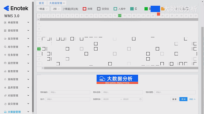
Task: Click the 对接管理 arrows icon
Action: pyautogui.click(x=5, y=96)
